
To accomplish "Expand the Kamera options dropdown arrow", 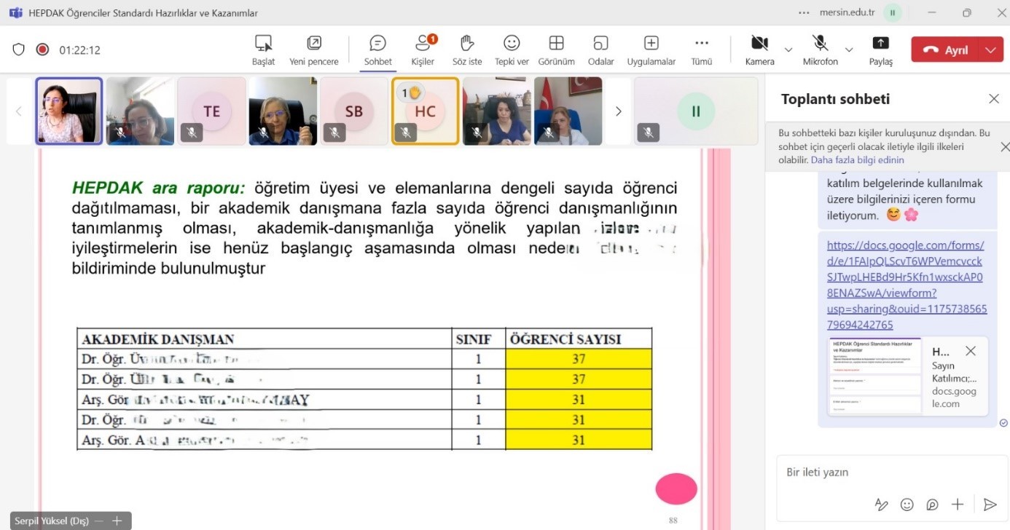I will tap(788, 50).
